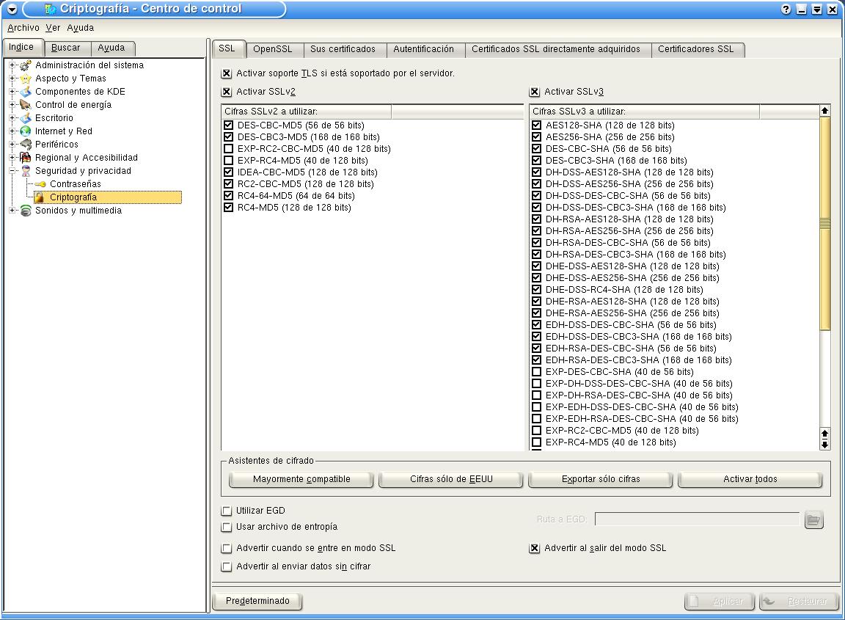Click the Aspecto y Temas star icon
Viewport: 845px width, 620px height.
[26, 79]
